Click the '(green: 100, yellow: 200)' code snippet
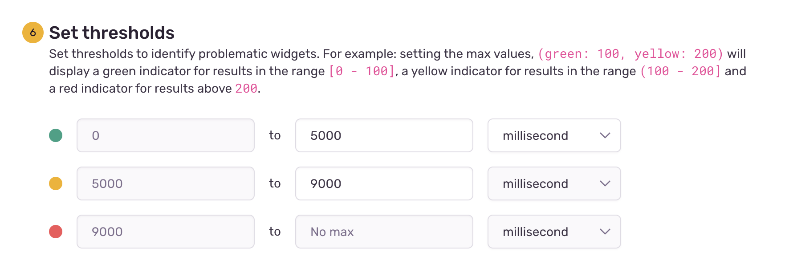789x269 pixels. (x=630, y=54)
